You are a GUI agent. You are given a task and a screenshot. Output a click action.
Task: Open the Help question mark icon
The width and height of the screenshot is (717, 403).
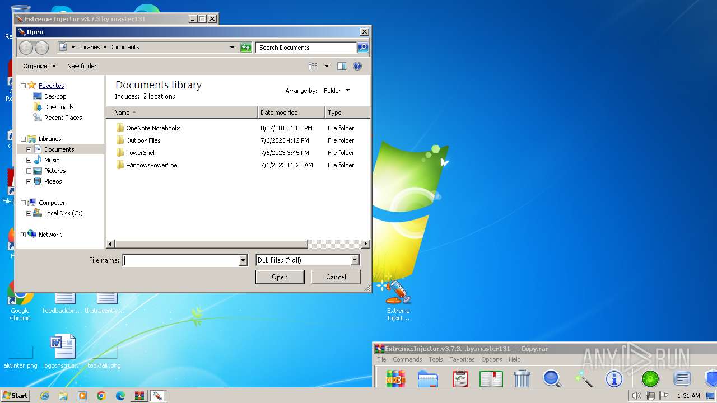pyautogui.click(x=357, y=66)
